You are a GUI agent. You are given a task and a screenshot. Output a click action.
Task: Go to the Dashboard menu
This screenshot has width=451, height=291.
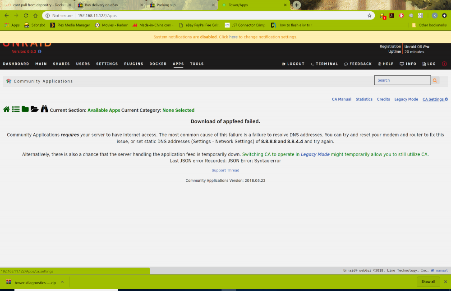16,64
